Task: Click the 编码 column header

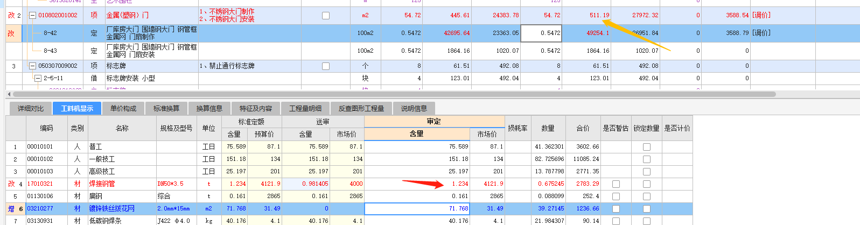Action: click(x=46, y=128)
